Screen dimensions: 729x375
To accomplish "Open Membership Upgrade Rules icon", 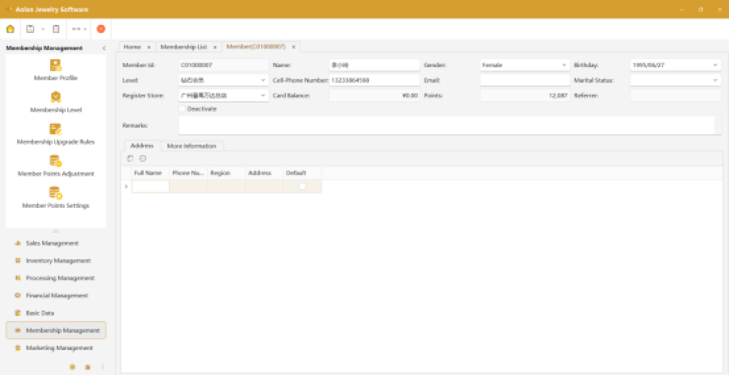I will [56, 129].
